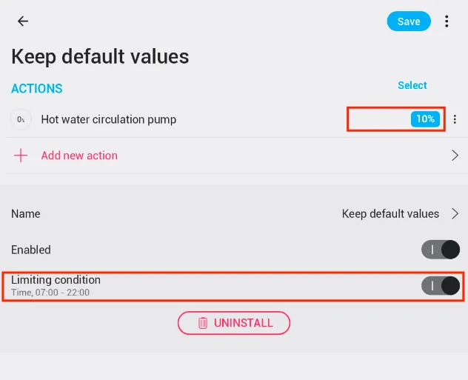Click the 0% circle icon beside the pump
The height and width of the screenshot is (380, 468).
click(x=21, y=119)
